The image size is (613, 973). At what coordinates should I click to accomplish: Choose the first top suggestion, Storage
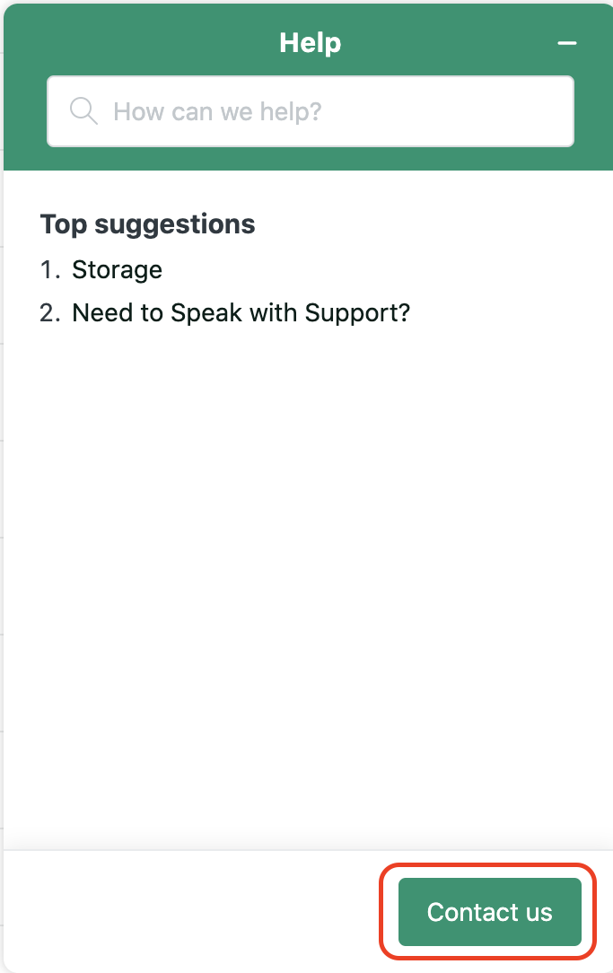tap(117, 270)
